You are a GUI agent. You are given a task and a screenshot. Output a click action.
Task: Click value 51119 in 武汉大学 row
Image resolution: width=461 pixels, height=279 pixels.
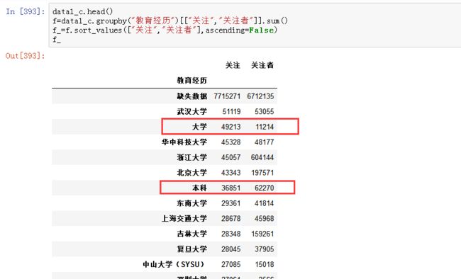tap(231, 112)
